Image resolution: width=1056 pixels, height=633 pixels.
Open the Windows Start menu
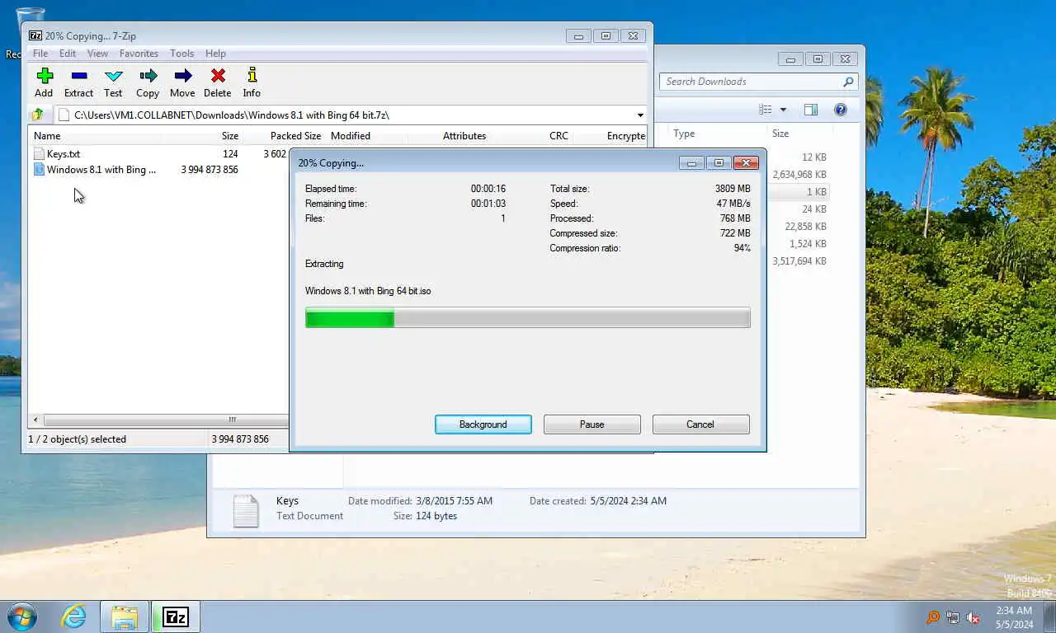(x=21, y=617)
